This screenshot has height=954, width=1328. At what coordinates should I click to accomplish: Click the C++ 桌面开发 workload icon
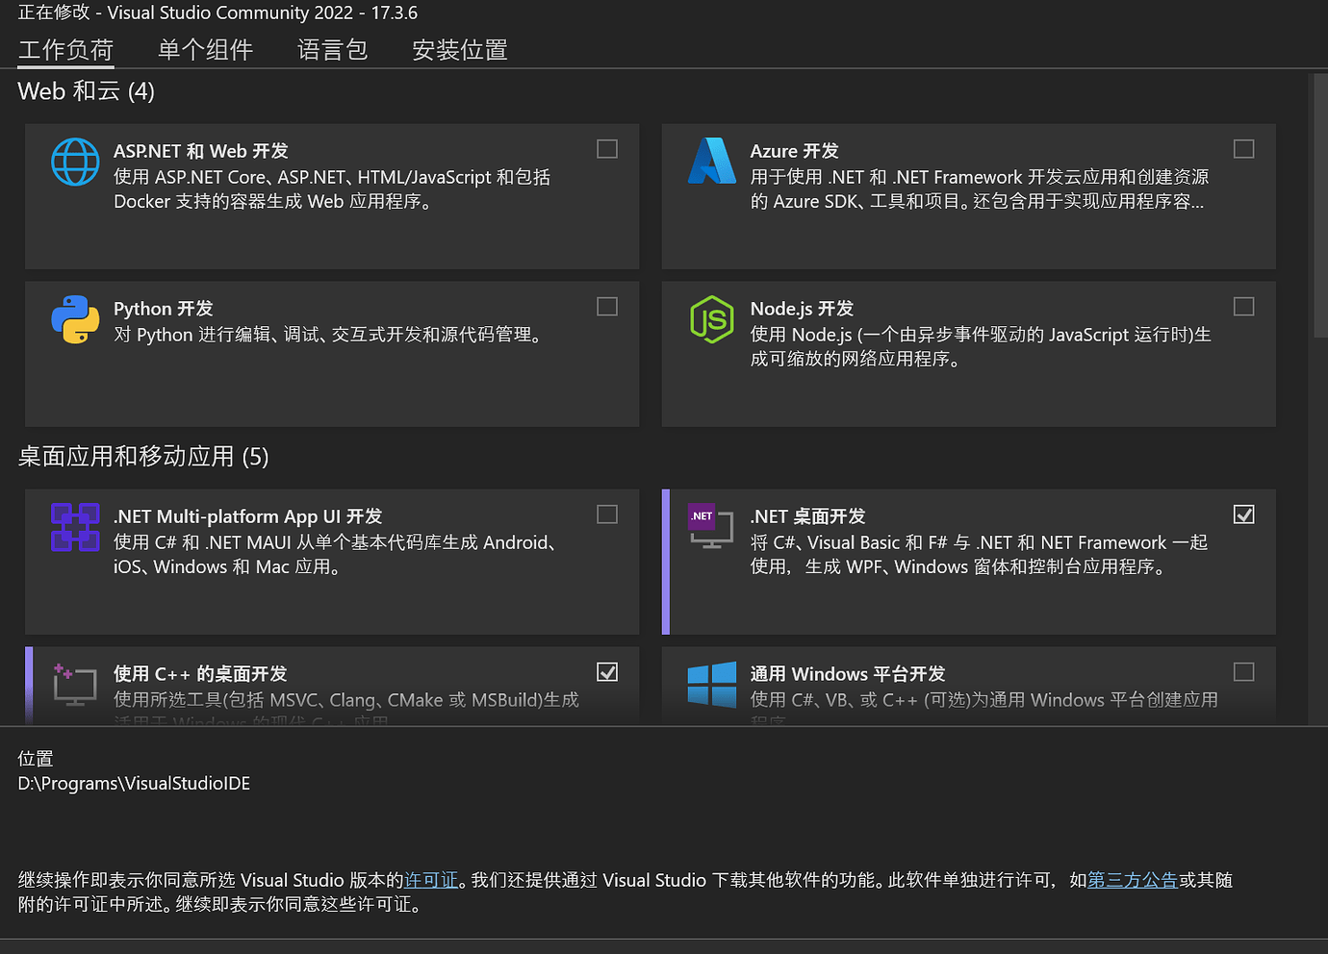pyautogui.click(x=75, y=685)
